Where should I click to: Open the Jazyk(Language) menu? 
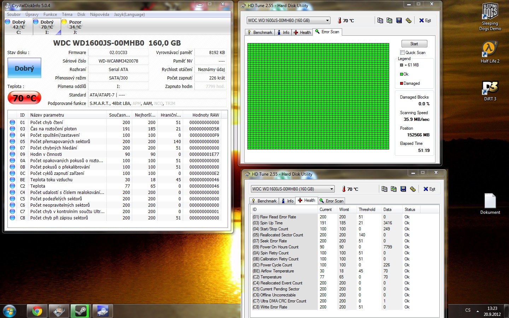click(x=129, y=14)
